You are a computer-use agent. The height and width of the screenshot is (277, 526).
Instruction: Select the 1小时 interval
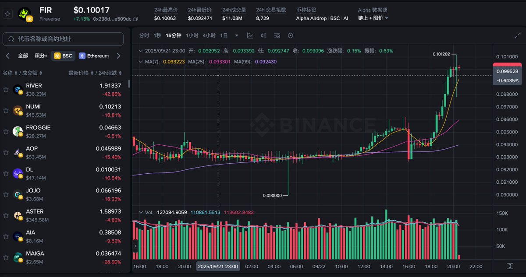192,35
